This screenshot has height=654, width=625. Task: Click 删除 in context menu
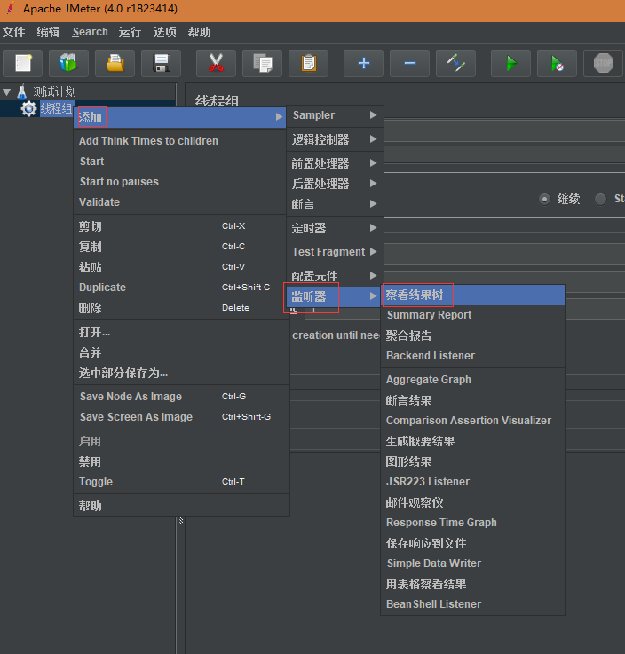(180, 308)
